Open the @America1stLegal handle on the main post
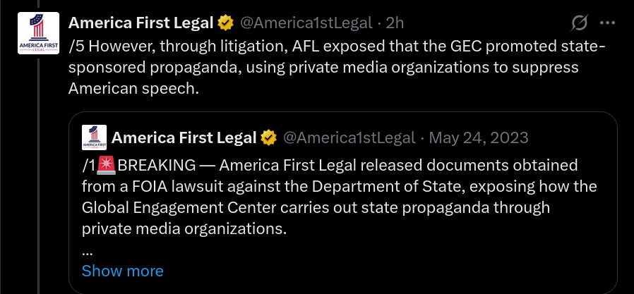The width and height of the screenshot is (634, 294). pyautogui.click(x=306, y=23)
